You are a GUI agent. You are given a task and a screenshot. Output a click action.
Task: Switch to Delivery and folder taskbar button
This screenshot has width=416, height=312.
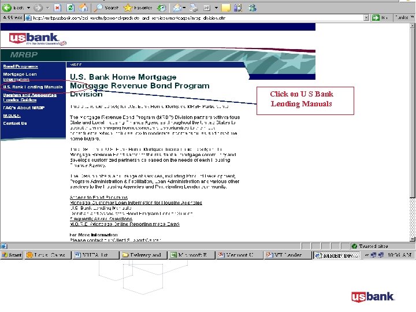coord(143,255)
